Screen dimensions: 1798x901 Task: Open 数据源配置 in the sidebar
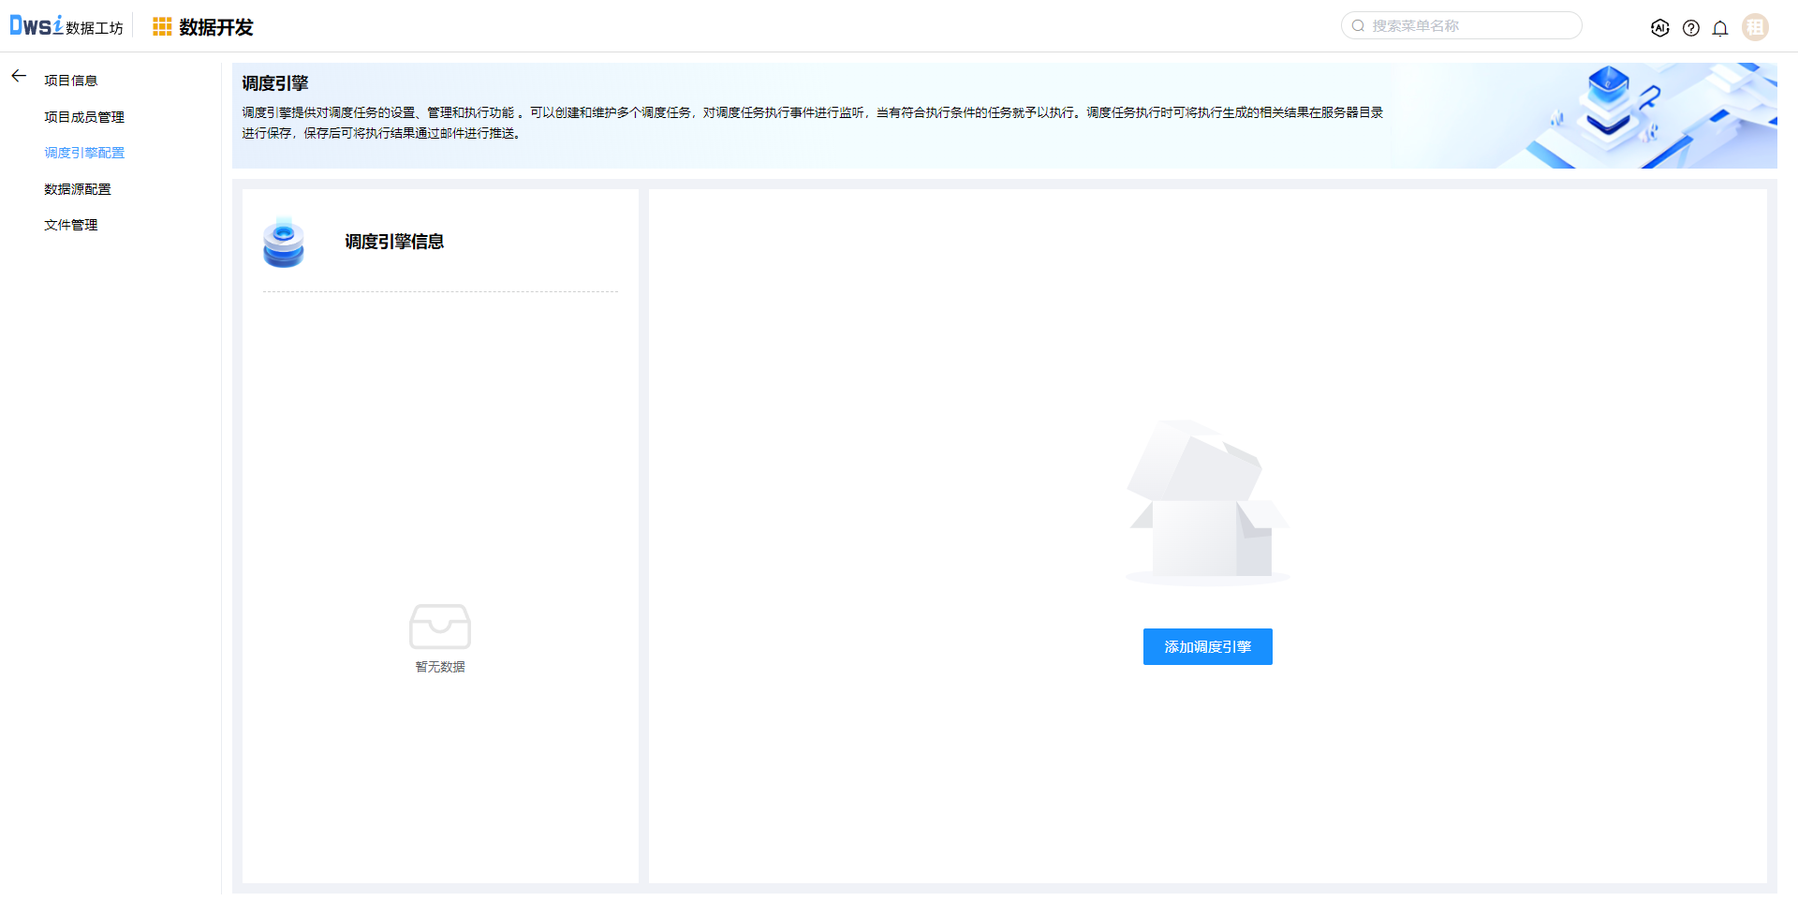click(x=78, y=189)
